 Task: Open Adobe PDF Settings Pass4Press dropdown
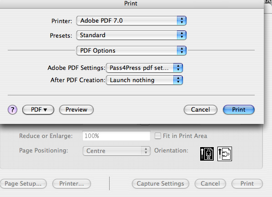[x=144, y=68]
